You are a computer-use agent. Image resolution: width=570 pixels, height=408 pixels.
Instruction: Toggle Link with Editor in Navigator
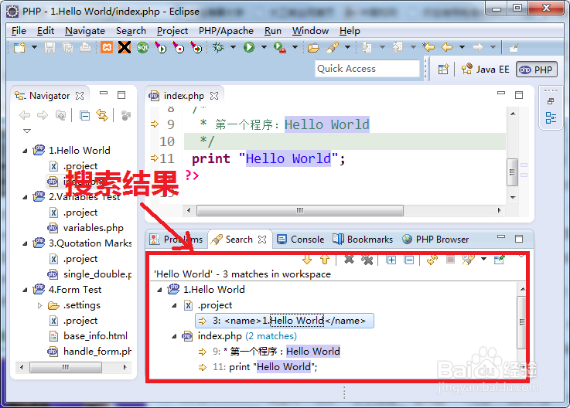(x=102, y=116)
